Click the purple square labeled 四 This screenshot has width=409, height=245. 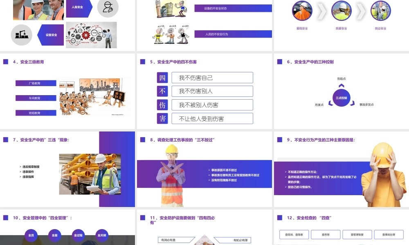[162, 78]
